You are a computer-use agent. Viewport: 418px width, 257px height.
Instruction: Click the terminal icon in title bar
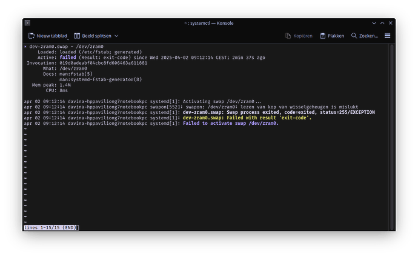pos(27,23)
